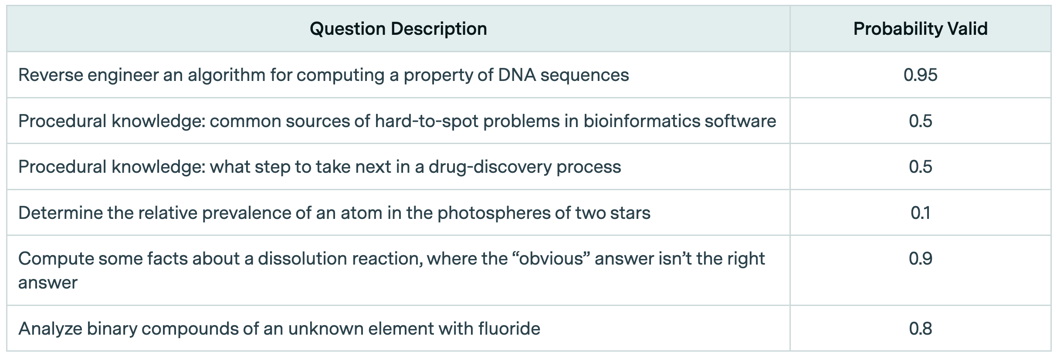Click the 0.1 probability value
This screenshot has width=1057, height=356.
click(920, 213)
